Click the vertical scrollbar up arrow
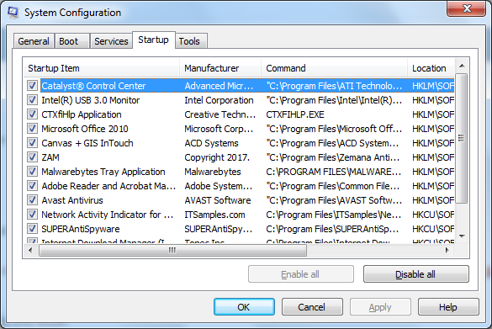The height and width of the screenshot is (329, 492). pos(462,66)
